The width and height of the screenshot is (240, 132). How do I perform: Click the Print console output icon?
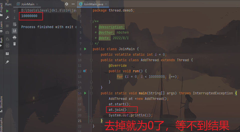point(15,37)
